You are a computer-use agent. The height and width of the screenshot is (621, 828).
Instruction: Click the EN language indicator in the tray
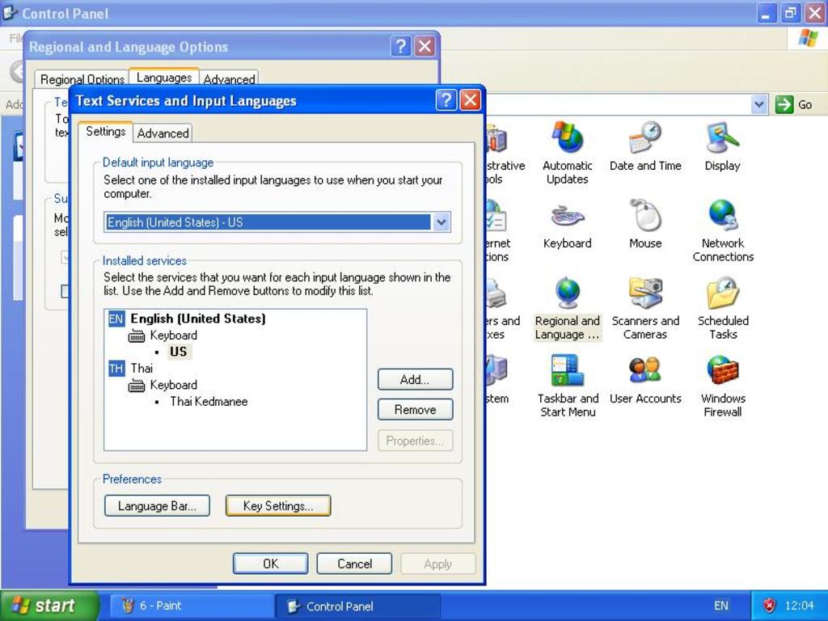click(720, 605)
